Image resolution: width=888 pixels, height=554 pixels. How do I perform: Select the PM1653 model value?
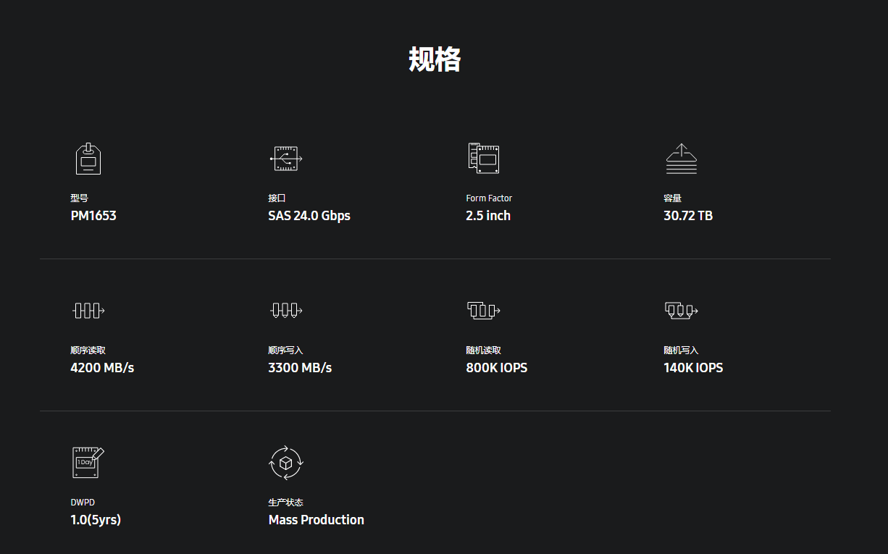[93, 216]
